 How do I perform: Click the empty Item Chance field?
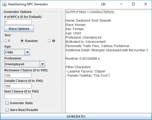coord(18,96)
